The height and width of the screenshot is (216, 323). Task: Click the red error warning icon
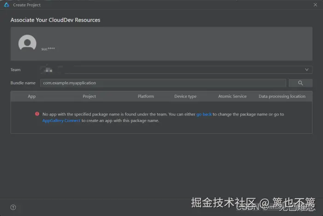pyautogui.click(x=37, y=114)
